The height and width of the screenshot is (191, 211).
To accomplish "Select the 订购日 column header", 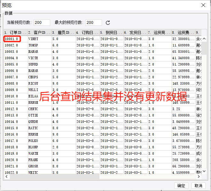I will (88, 32).
